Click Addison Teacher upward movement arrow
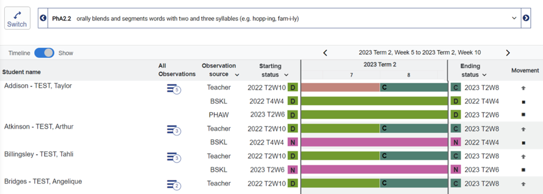The height and width of the screenshot is (194, 543). pyautogui.click(x=523, y=88)
